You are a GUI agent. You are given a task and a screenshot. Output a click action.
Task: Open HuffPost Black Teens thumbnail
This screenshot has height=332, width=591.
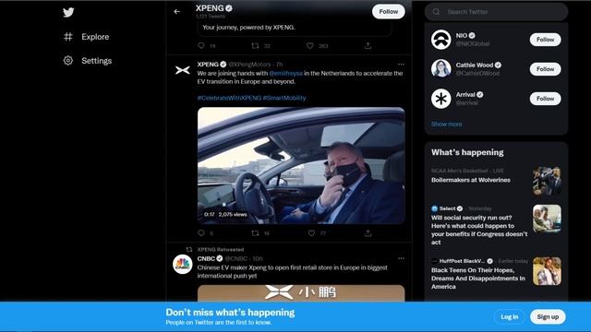coord(547,271)
